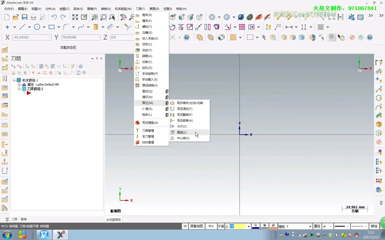Choose 毛坯模型(A) in the toolpath menu

pos(150,123)
